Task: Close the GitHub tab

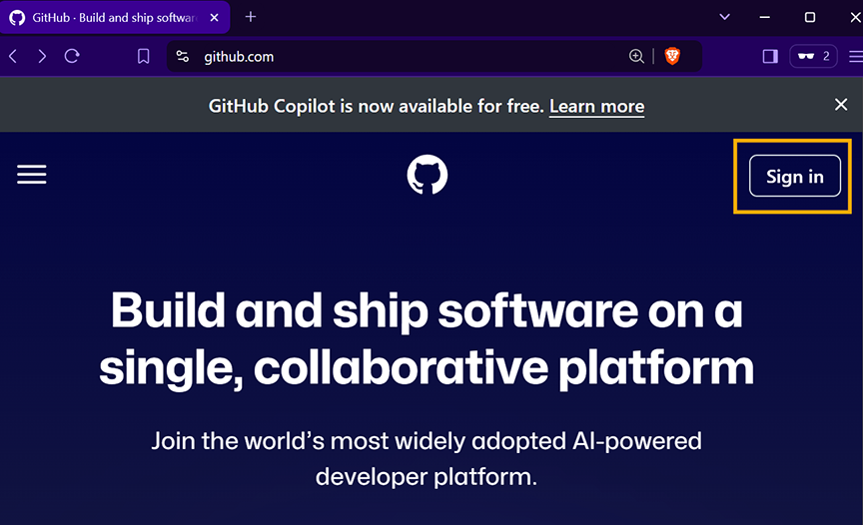Action: click(214, 18)
